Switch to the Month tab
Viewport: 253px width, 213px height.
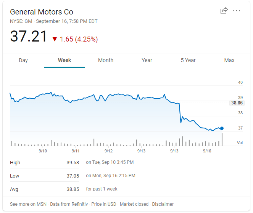pos(106,60)
